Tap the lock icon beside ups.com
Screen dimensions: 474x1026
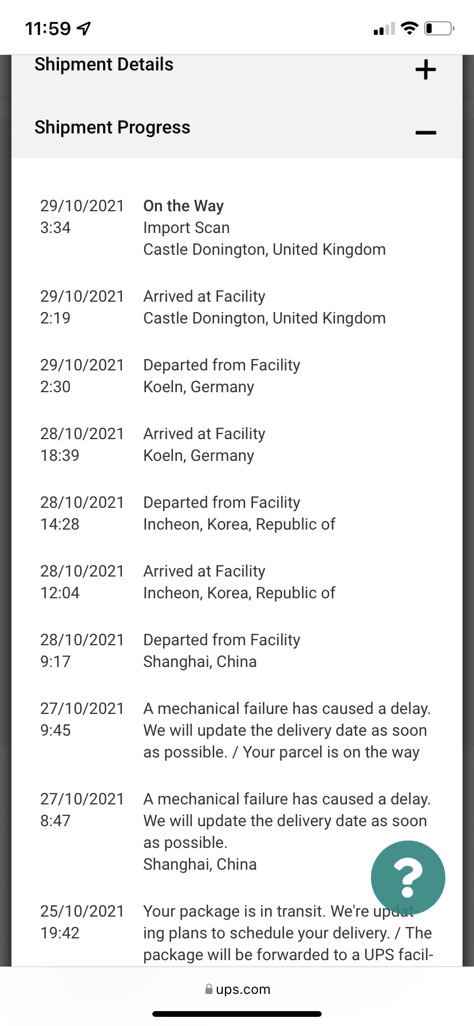[209, 989]
